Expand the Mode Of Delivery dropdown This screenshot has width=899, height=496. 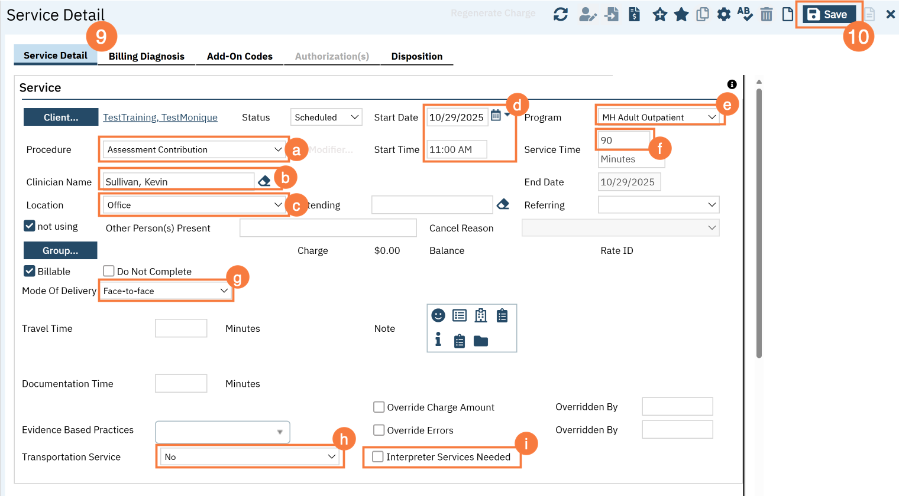coord(166,291)
